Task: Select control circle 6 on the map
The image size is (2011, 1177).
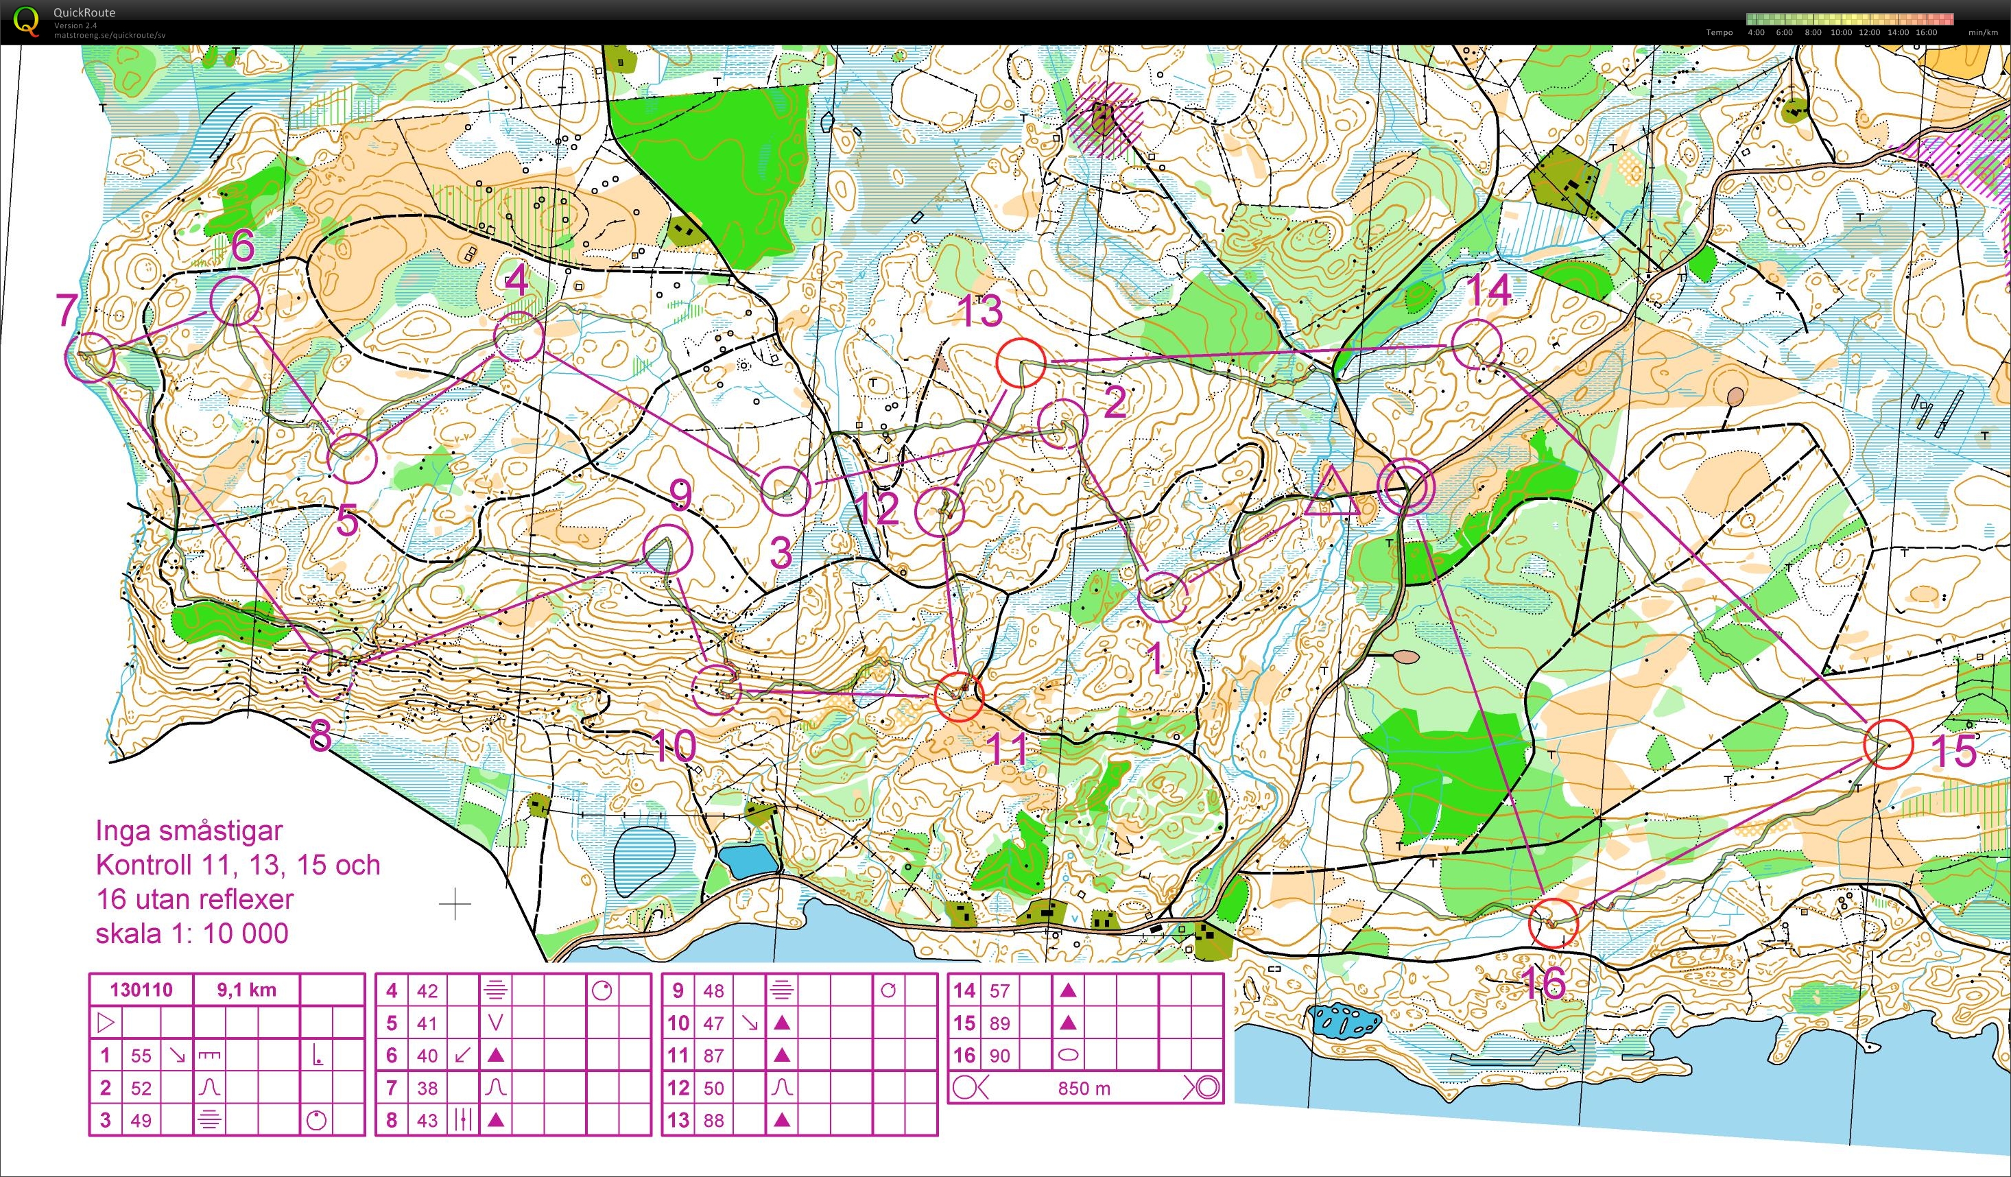Action: [235, 300]
